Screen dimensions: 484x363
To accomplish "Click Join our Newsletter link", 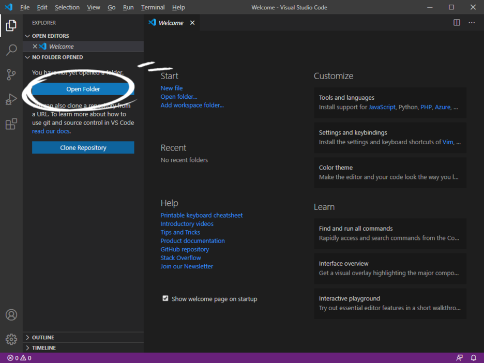I will pyautogui.click(x=187, y=266).
